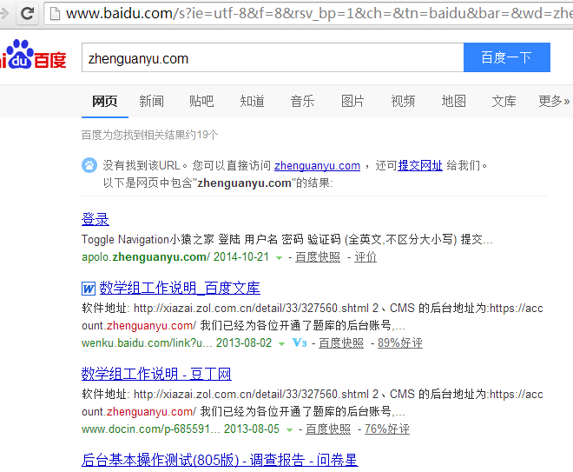Click 百度快照 for the wenku.baidu.com result
The width and height of the screenshot is (573, 472).
click(341, 342)
